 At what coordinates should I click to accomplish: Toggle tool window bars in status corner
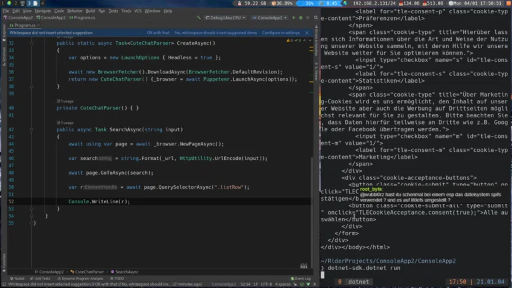(x=4, y=285)
